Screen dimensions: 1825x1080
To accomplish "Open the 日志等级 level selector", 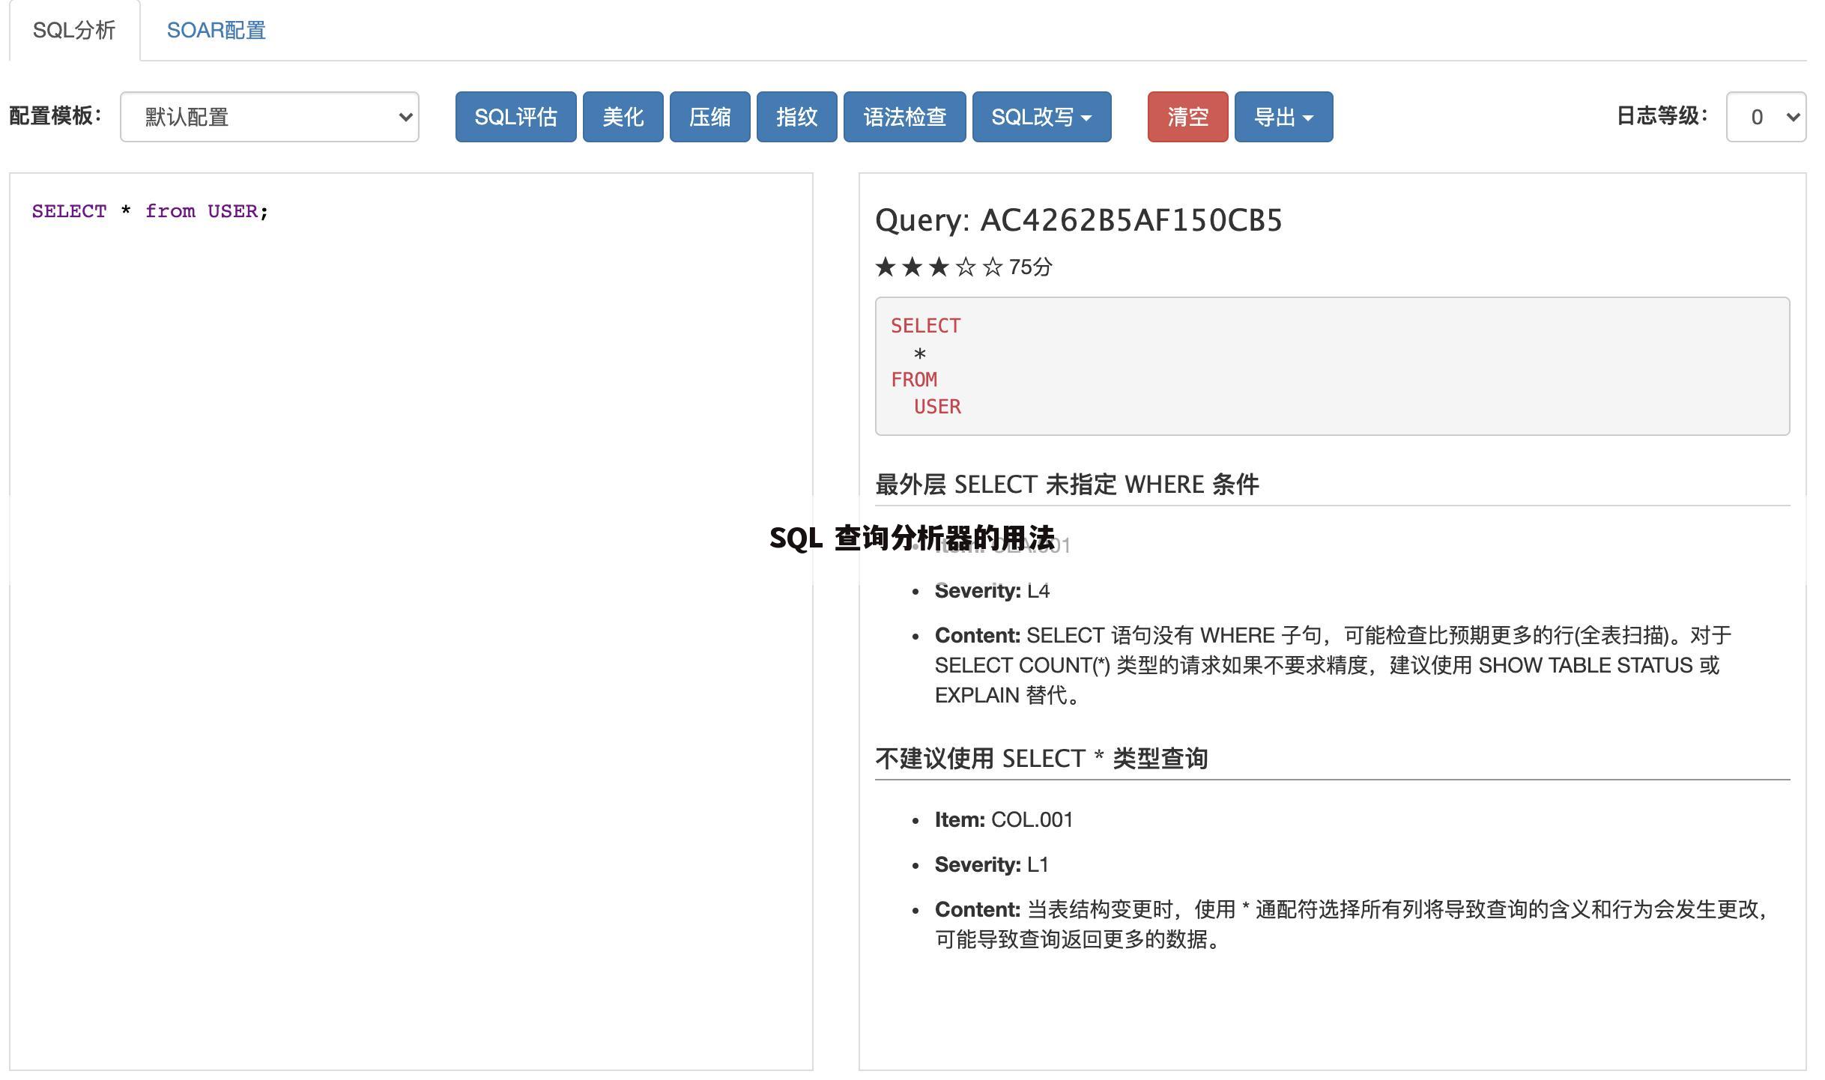I will click(1766, 117).
